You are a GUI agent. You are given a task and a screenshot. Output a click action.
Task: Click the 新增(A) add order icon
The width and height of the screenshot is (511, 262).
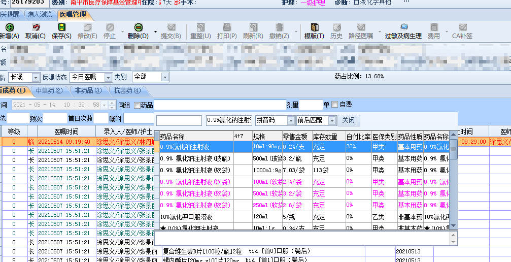pyautogui.click(x=9, y=28)
